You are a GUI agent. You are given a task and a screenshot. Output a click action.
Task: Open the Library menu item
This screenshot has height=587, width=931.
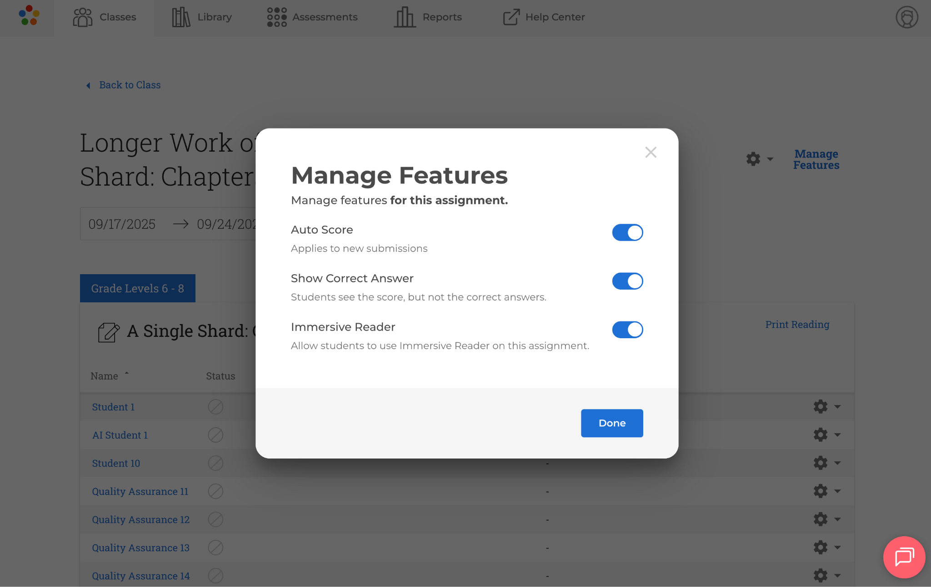(x=202, y=17)
